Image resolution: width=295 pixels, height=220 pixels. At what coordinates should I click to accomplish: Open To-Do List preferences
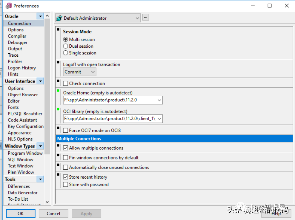tap(18, 199)
